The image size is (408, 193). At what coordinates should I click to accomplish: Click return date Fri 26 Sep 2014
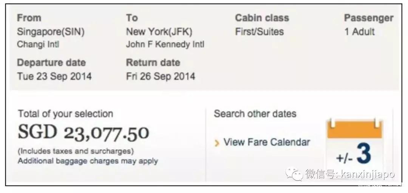[160, 77]
